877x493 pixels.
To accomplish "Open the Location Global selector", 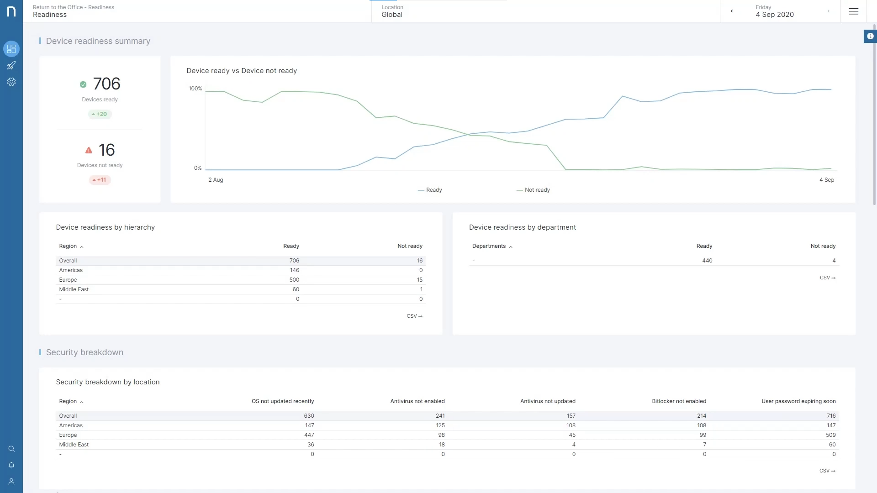I will click(x=392, y=11).
